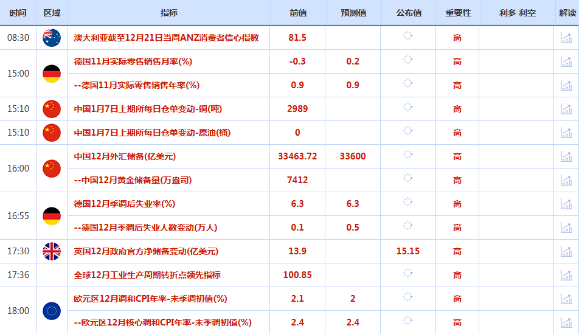Open link 澳大利亚截至12月21日当周ANZ消费者信心指数
This screenshot has height=334, width=579.
pyautogui.click(x=166, y=38)
